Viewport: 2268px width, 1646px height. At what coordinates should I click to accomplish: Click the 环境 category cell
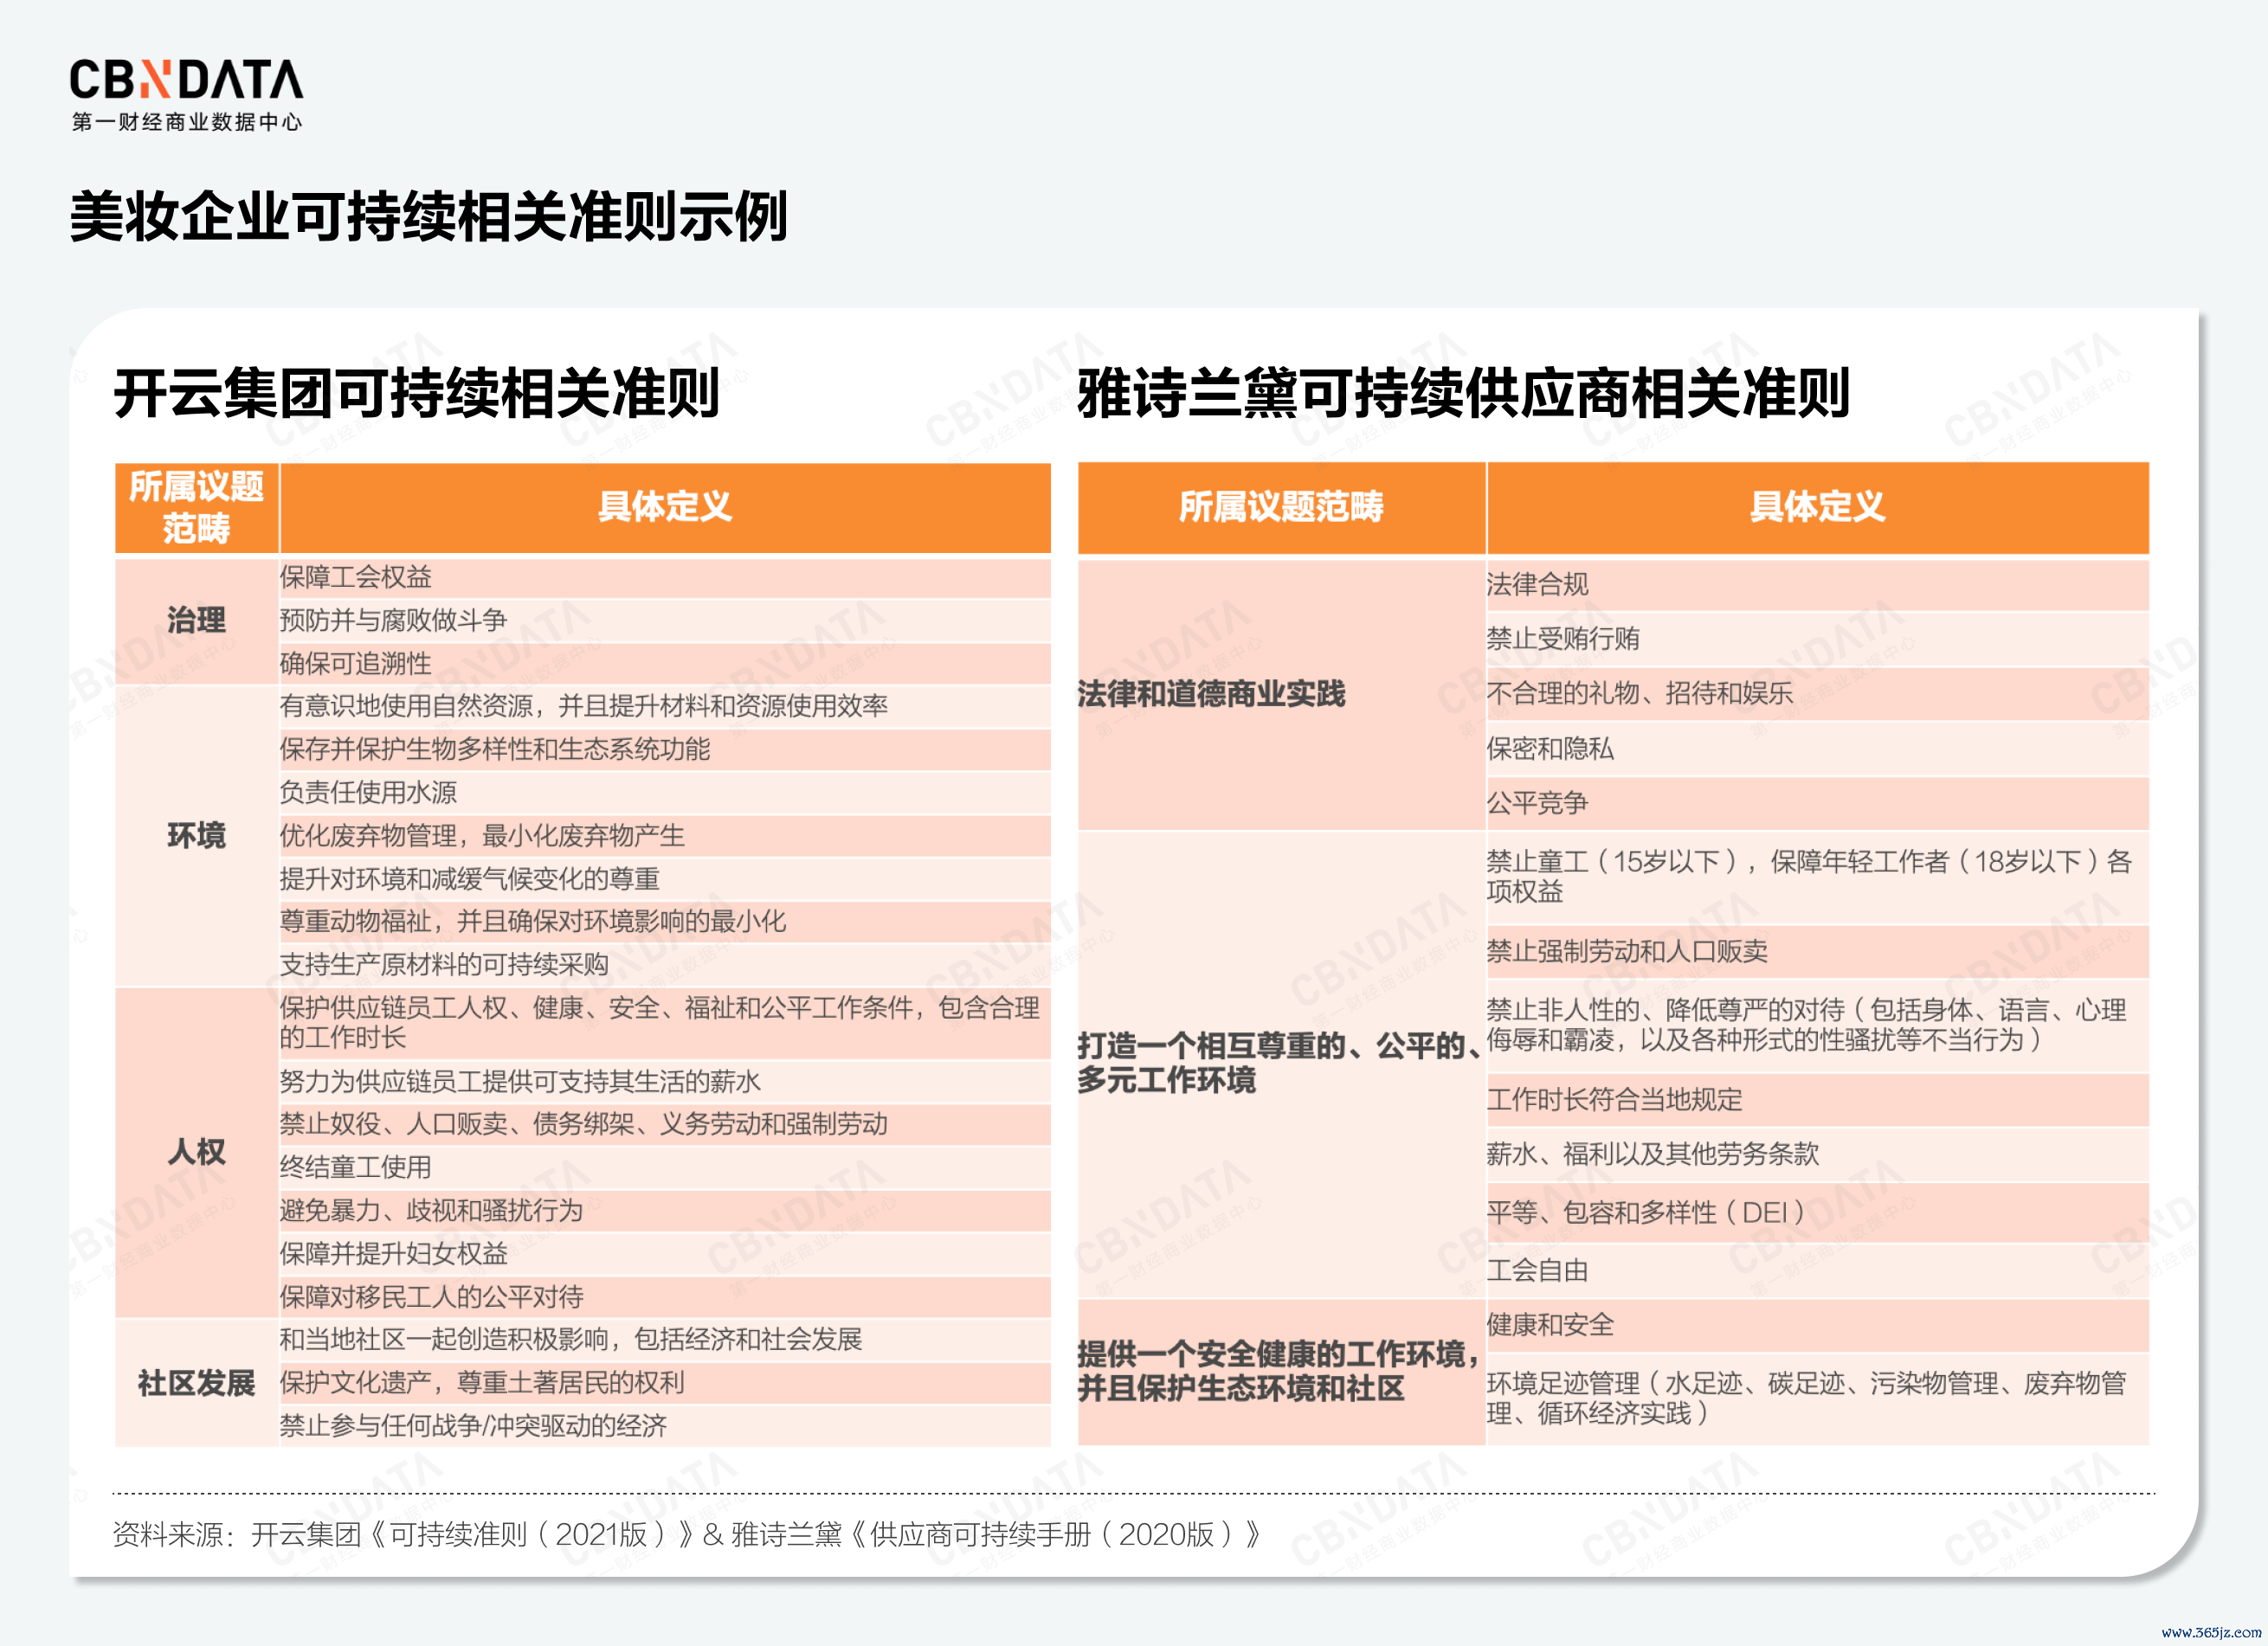tap(196, 835)
